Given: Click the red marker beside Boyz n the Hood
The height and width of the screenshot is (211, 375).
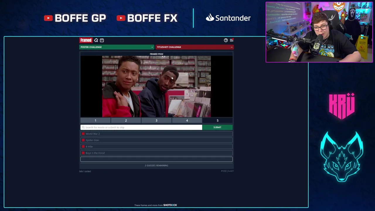Looking at the screenshot, I should click(x=83, y=153).
